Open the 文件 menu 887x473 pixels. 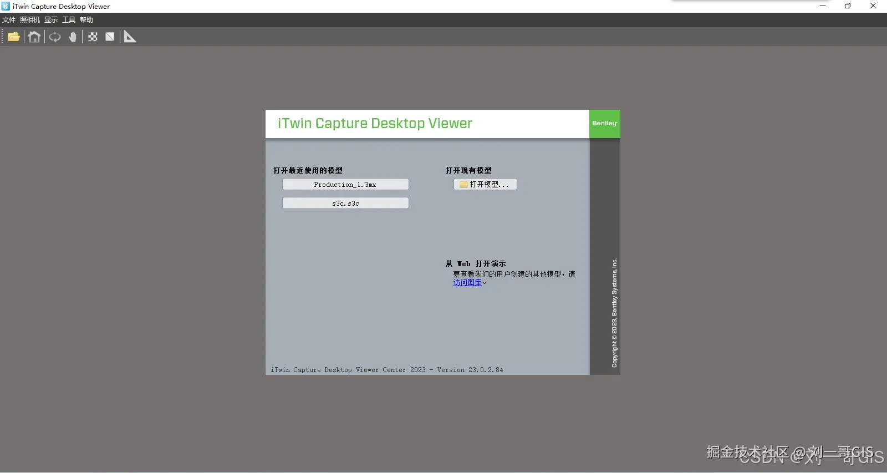pos(9,20)
